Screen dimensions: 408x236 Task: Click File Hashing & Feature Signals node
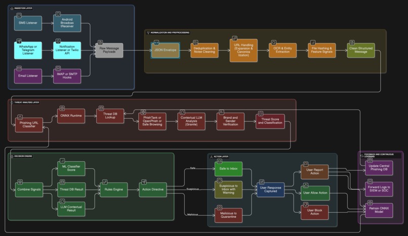(321, 50)
